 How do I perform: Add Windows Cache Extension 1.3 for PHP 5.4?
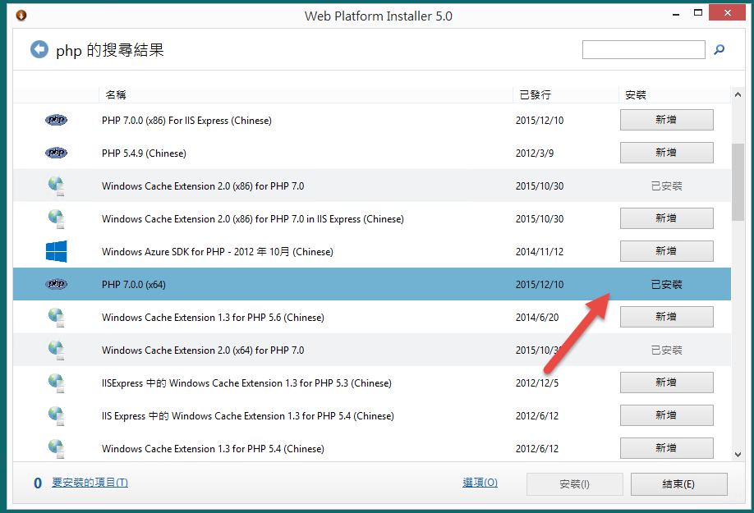[666, 448]
